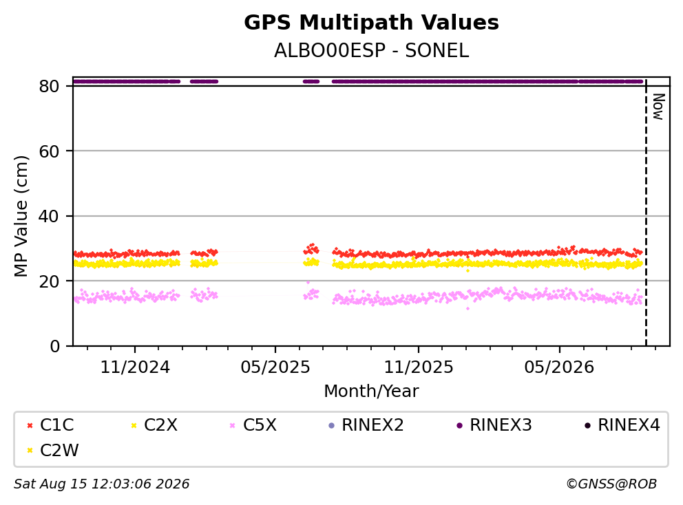683x505 pixels.
Task: Click the purple RINEX3 legend dot
Action: point(459,425)
